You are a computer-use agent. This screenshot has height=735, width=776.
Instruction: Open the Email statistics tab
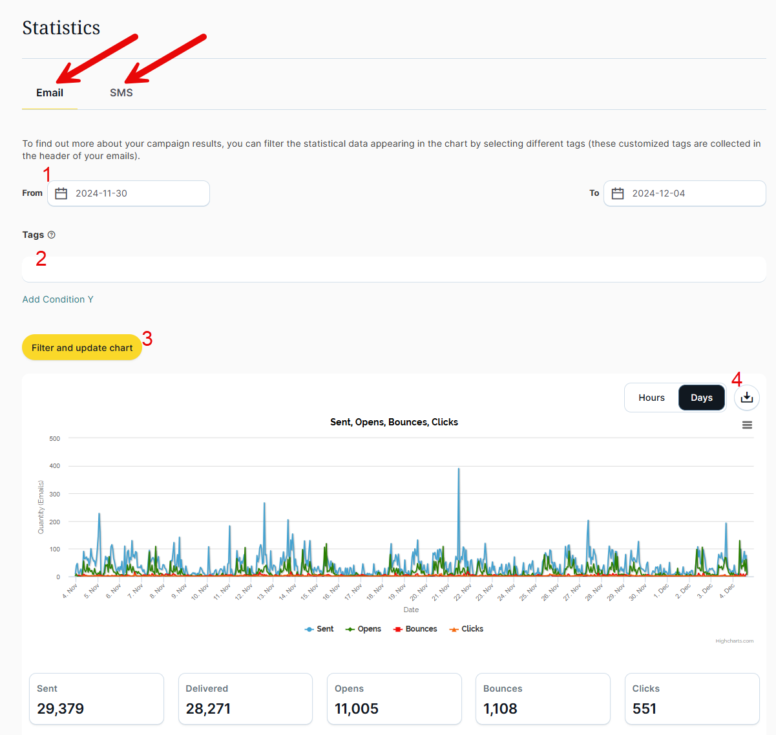[50, 93]
